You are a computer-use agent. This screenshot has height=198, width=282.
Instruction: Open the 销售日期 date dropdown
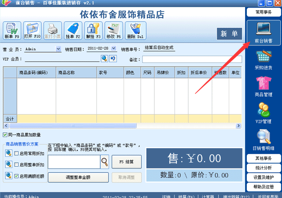[114, 49]
